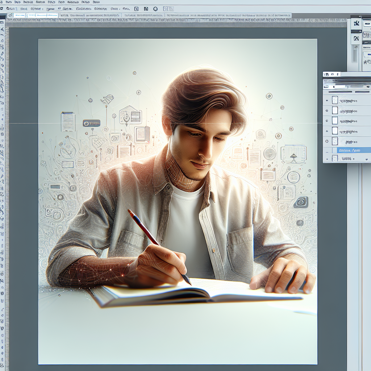Click the folder icon in the Layers panel header
The height and width of the screenshot is (371, 371).
pos(333,74)
